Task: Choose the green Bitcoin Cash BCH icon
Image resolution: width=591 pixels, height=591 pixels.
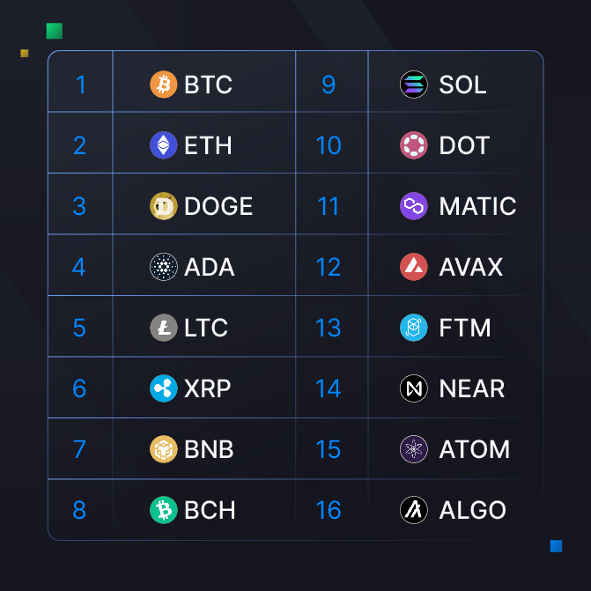Action: pyautogui.click(x=164, y=510)
